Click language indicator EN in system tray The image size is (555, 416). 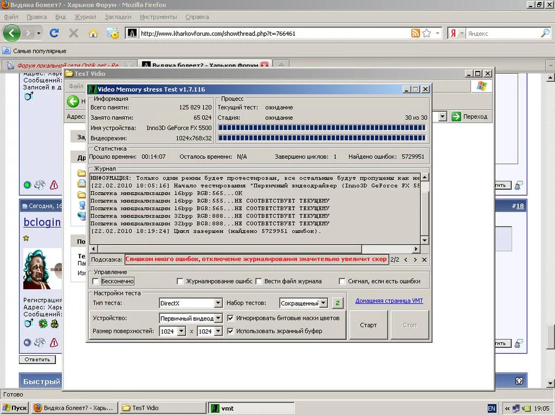pos(492,408)
